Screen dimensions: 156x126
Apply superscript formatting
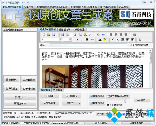[113, 40]
